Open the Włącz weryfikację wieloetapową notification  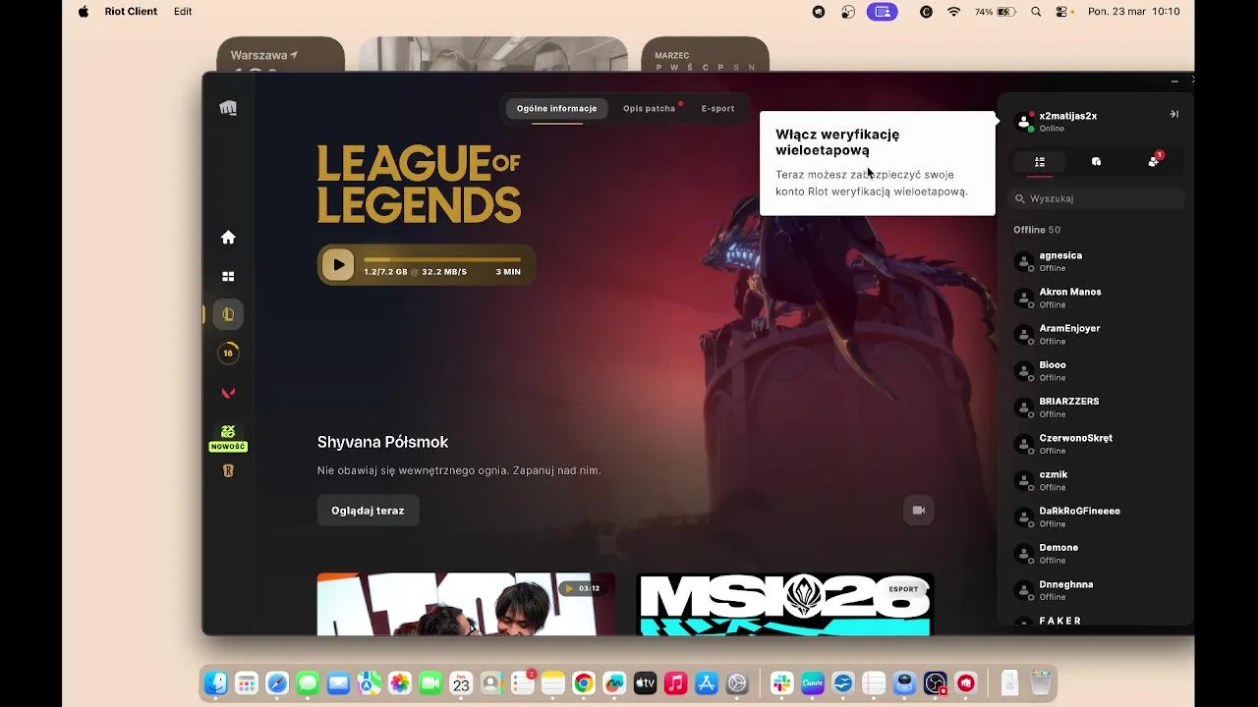pos(878,163)
